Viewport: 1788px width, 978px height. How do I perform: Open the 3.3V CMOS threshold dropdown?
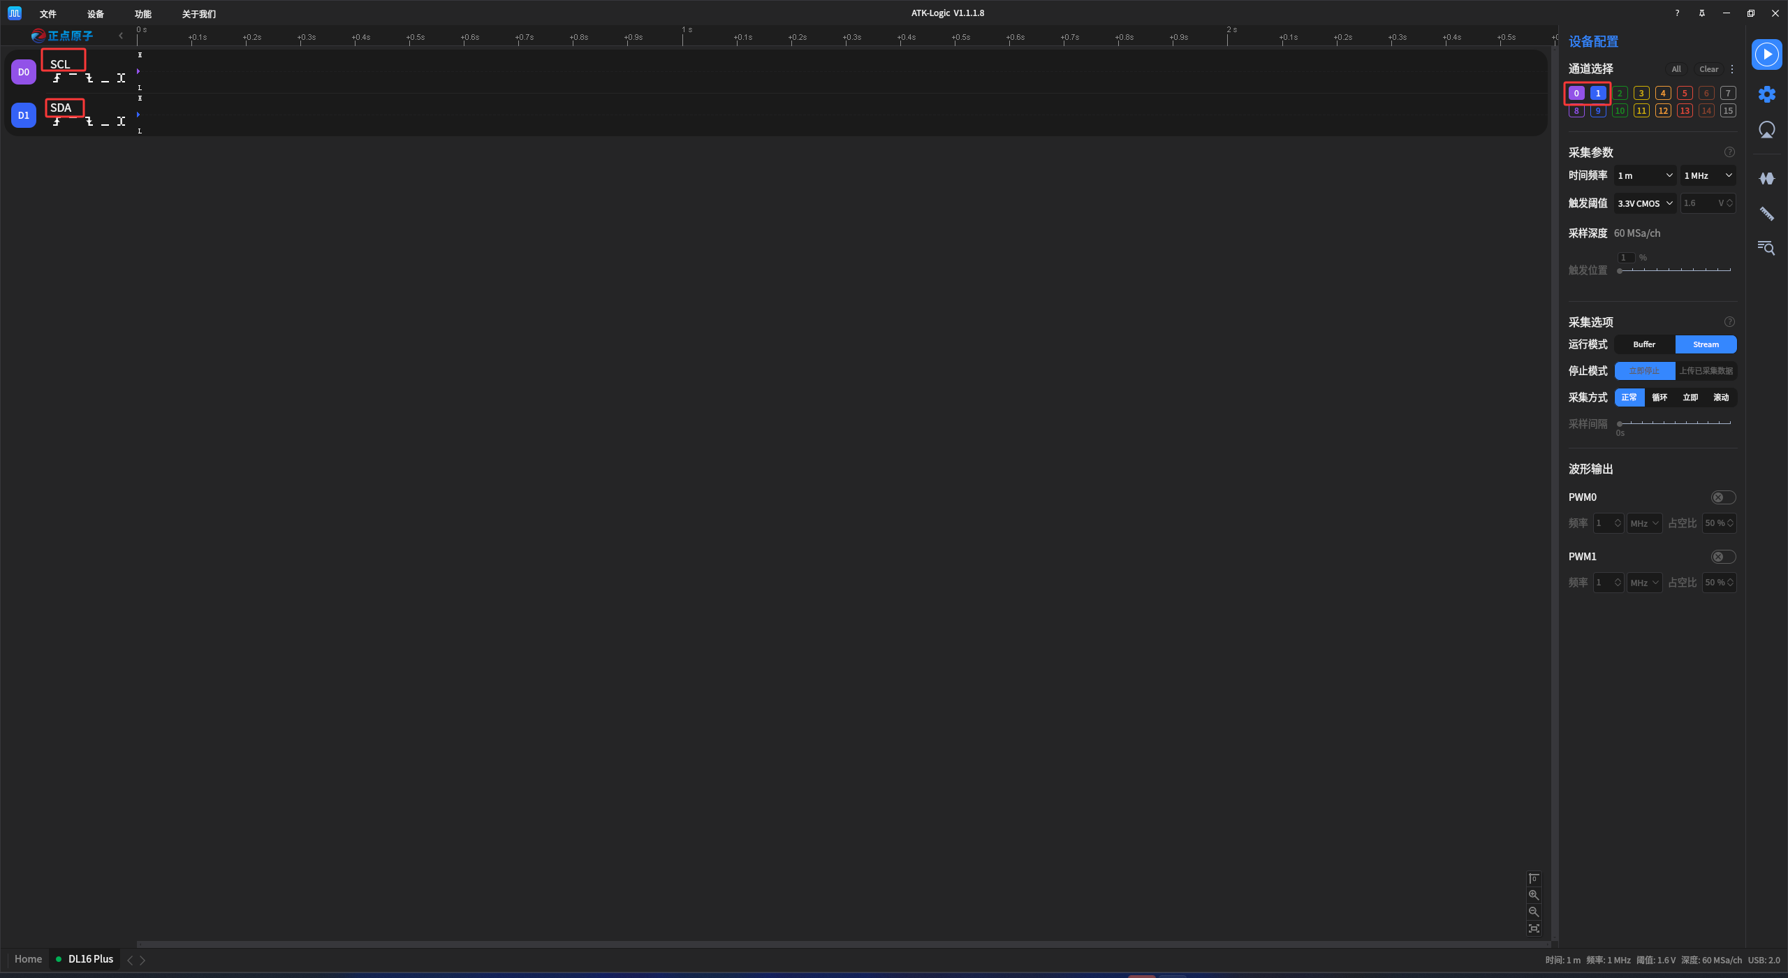coord(1645,203)
